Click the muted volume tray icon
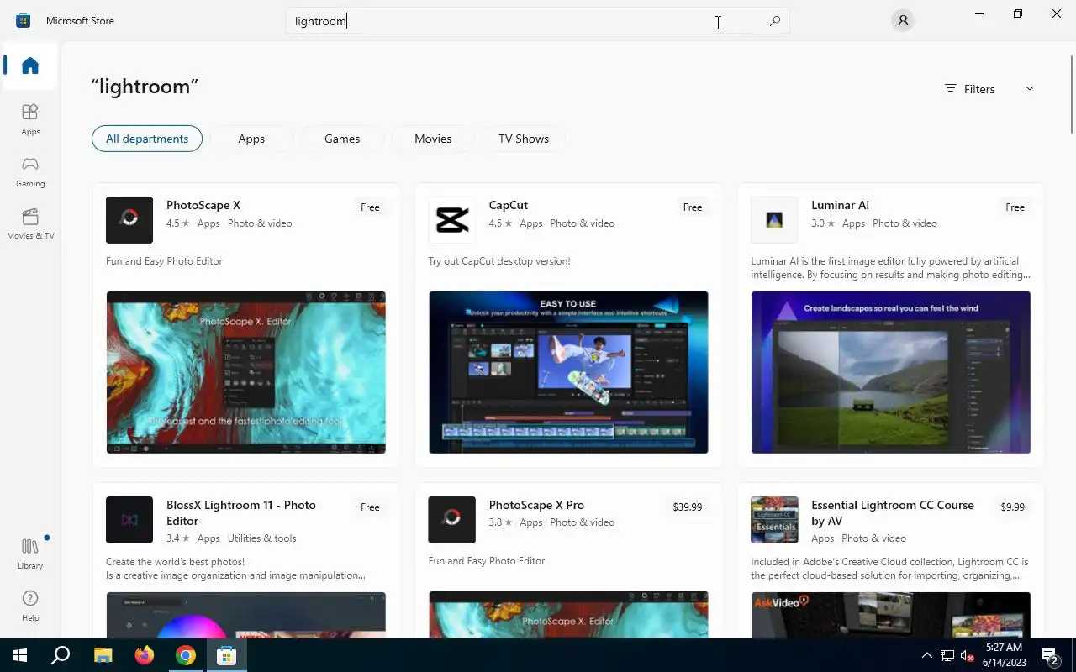1076x672 pixels. pos(967,655)
